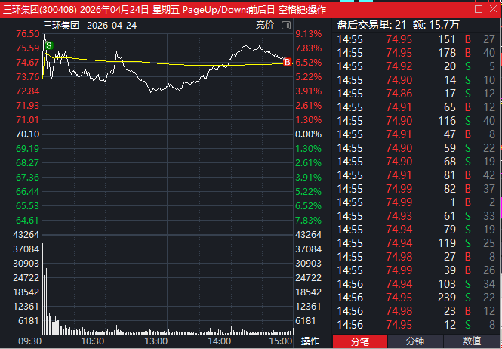This screenshot has width=502, height=349.
Task: Click the 76.50 price axis label
Action: pyautogui.click(x=28, y=34)
